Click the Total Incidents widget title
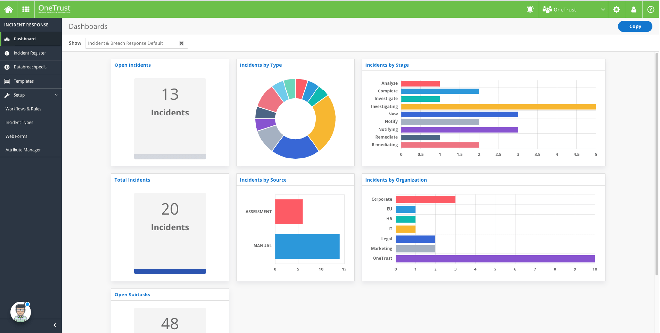The height and width of the screenshot is (333, 660). coord(132,180)
